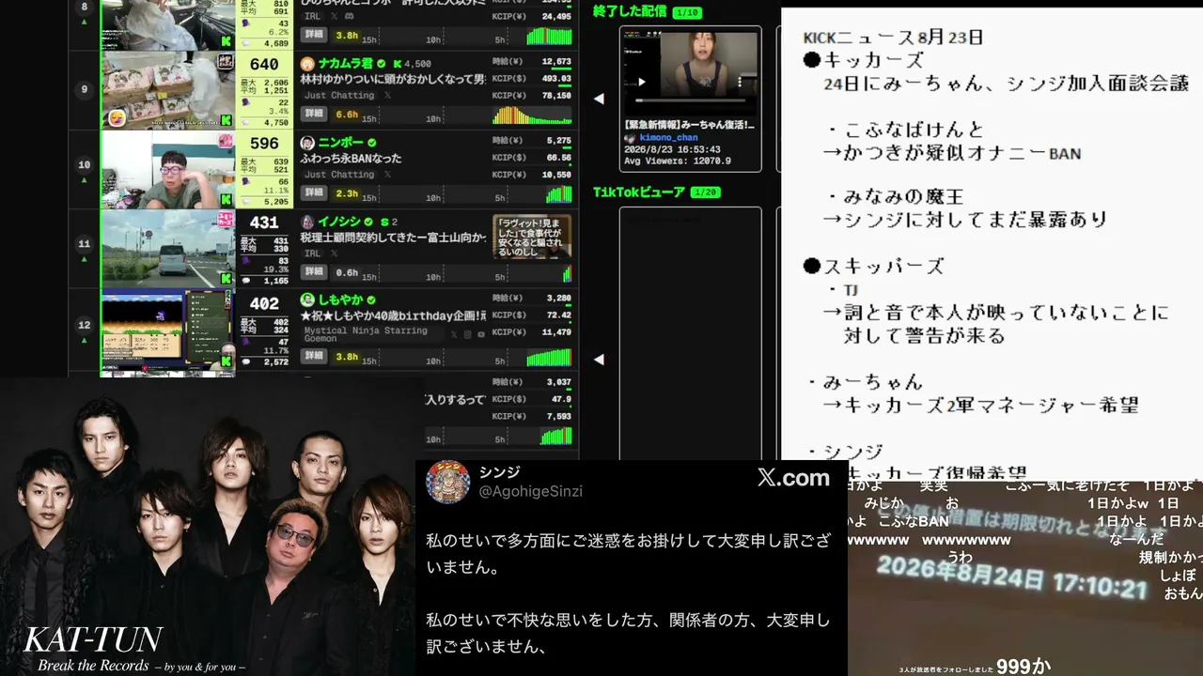
Task: Open the @AgohigeSinzi handle in the X post
Action: pyautogui.click(x=531, y=491)
